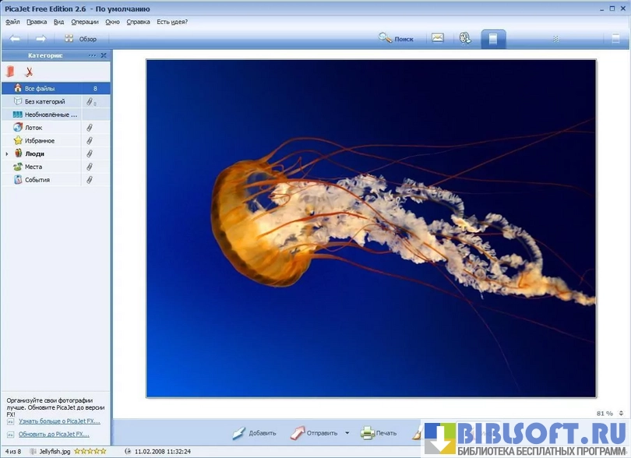Screen dimensions: 631x458
Task: Toggle the paperclip next to Избранное
Action: pyautogui.click(x=90, y=141)
